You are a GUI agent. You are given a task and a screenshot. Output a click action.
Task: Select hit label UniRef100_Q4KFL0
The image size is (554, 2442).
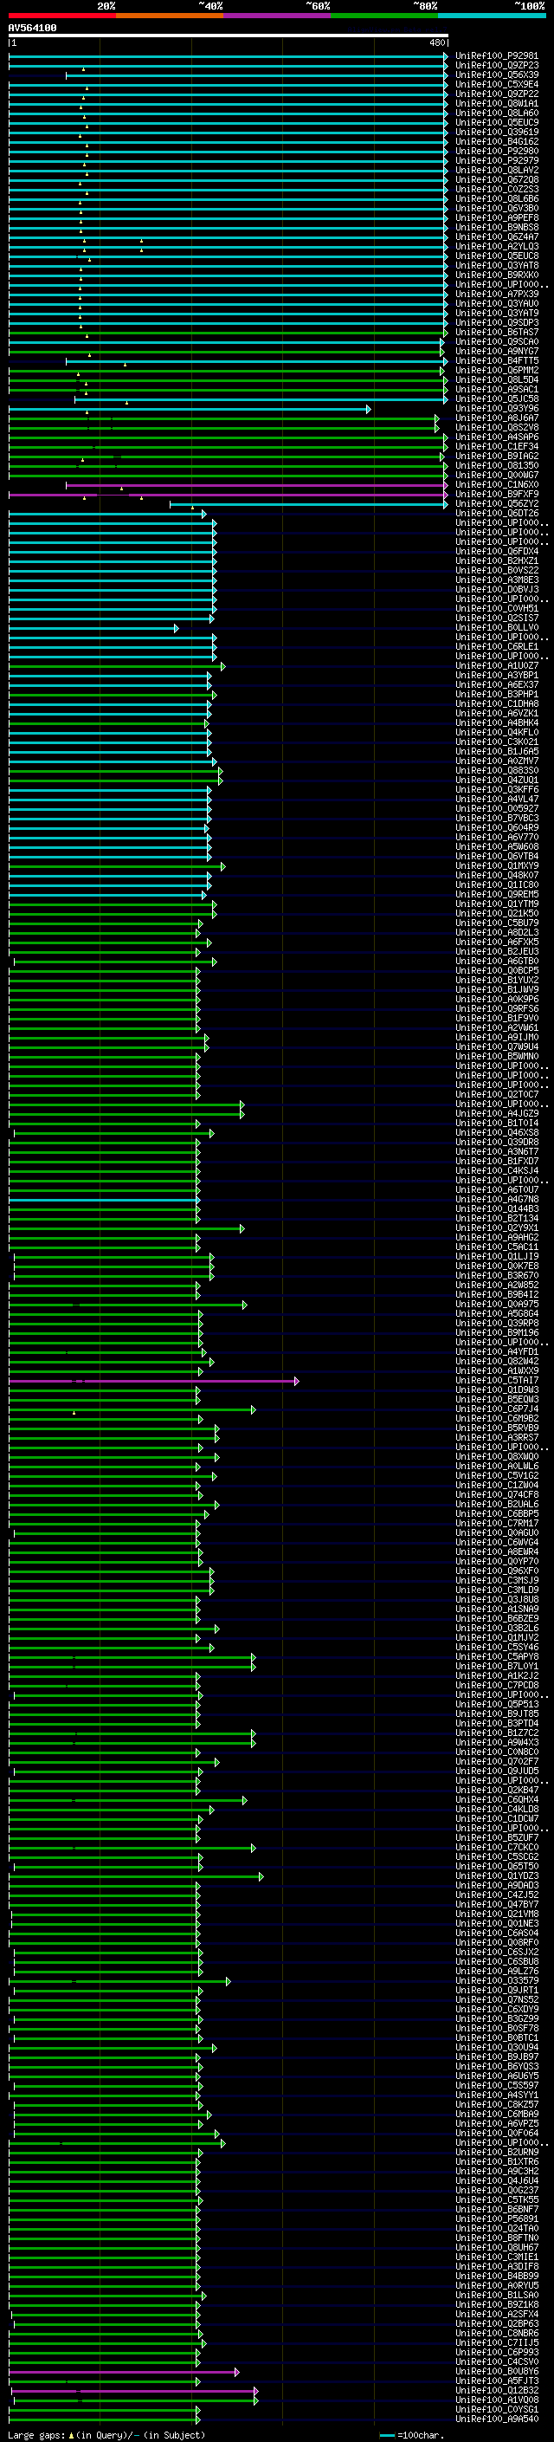[497, 732]
